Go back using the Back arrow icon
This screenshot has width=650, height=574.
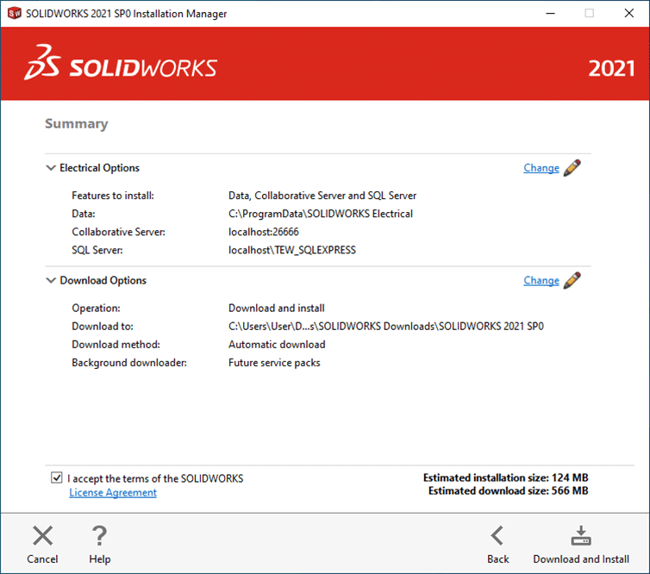click(x=497, y=535)
